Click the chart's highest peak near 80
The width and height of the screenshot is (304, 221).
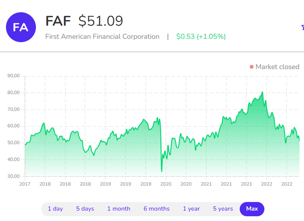(x=262, y=92)
